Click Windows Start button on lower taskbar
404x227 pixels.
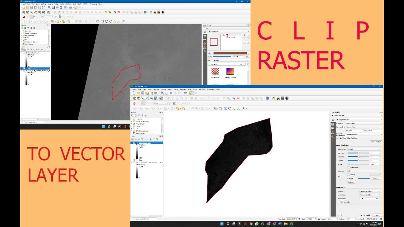point(222,224)
